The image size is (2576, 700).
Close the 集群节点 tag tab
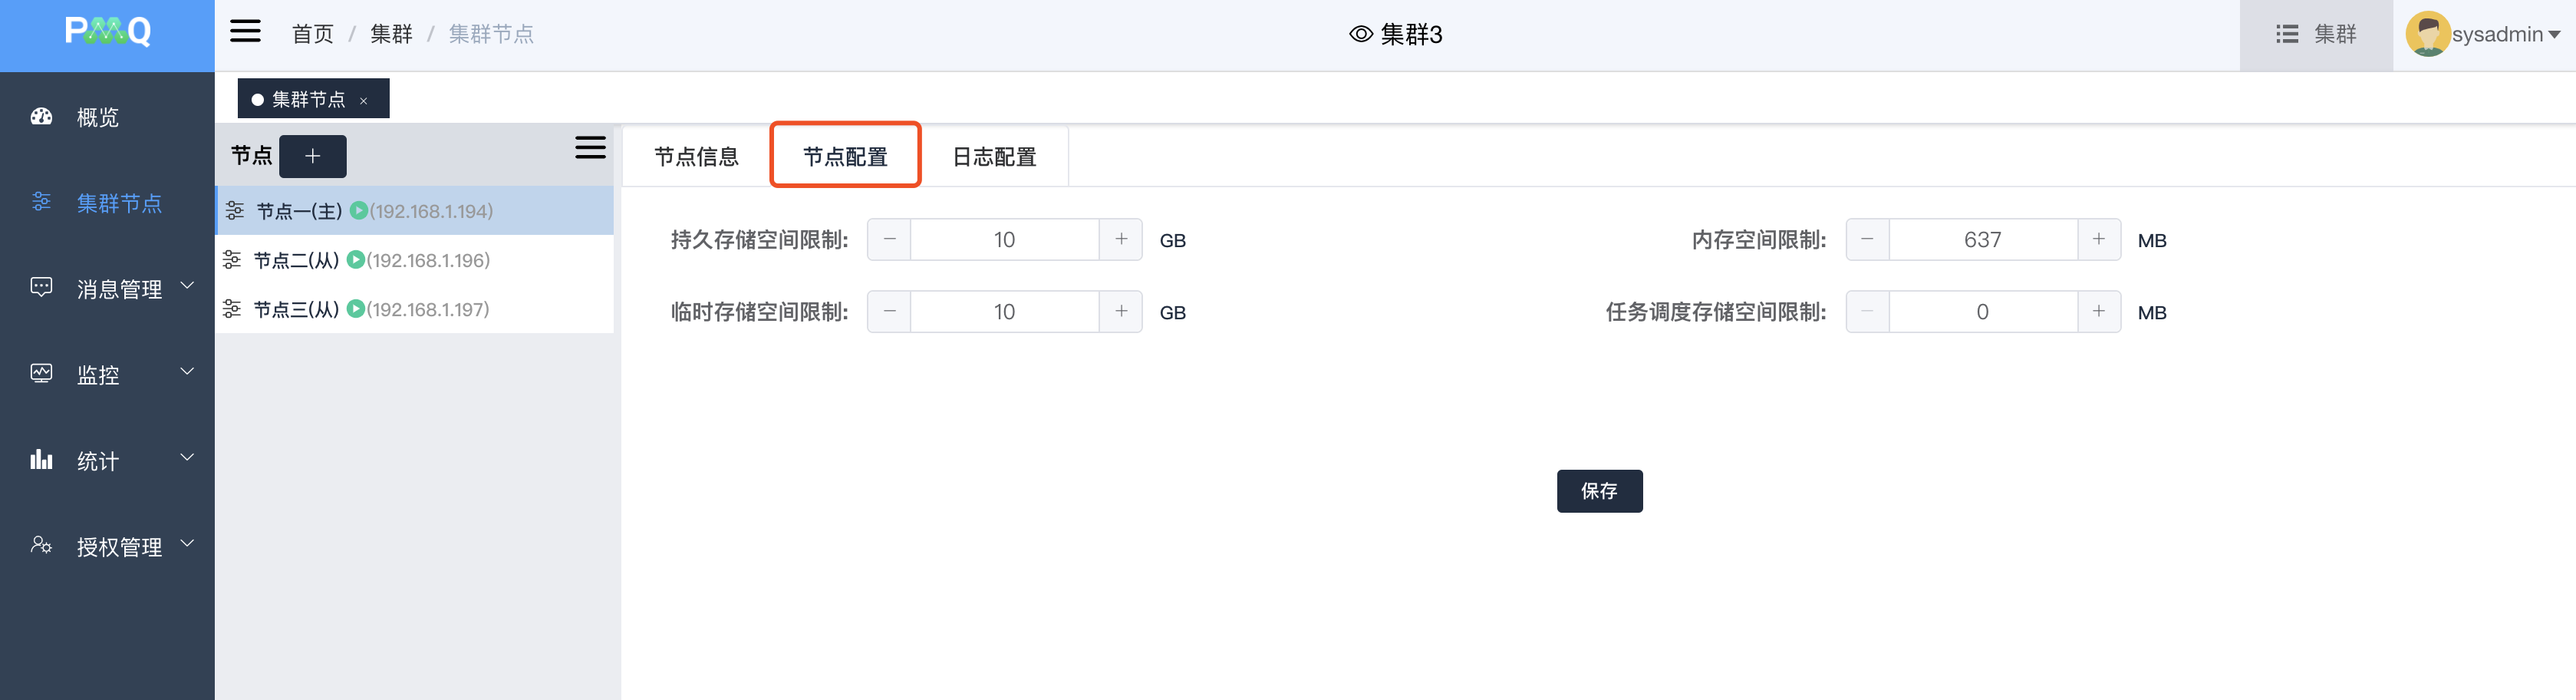coord(364,100)
